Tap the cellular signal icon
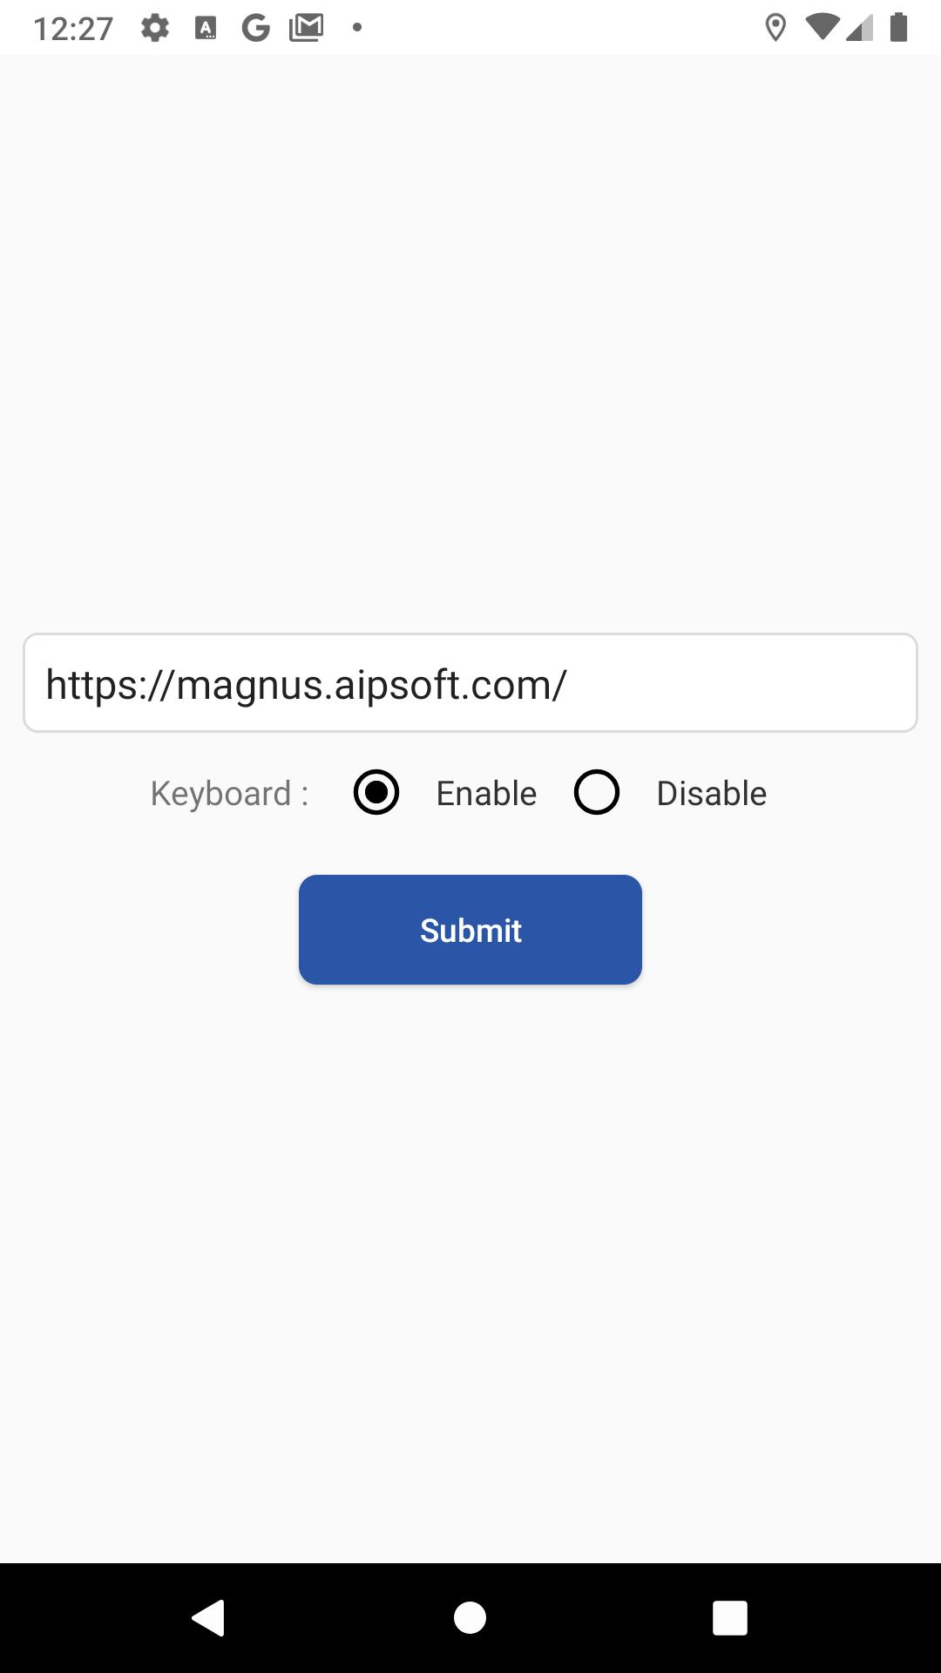This screenshot has height=1673, width=941. [859, 27]
